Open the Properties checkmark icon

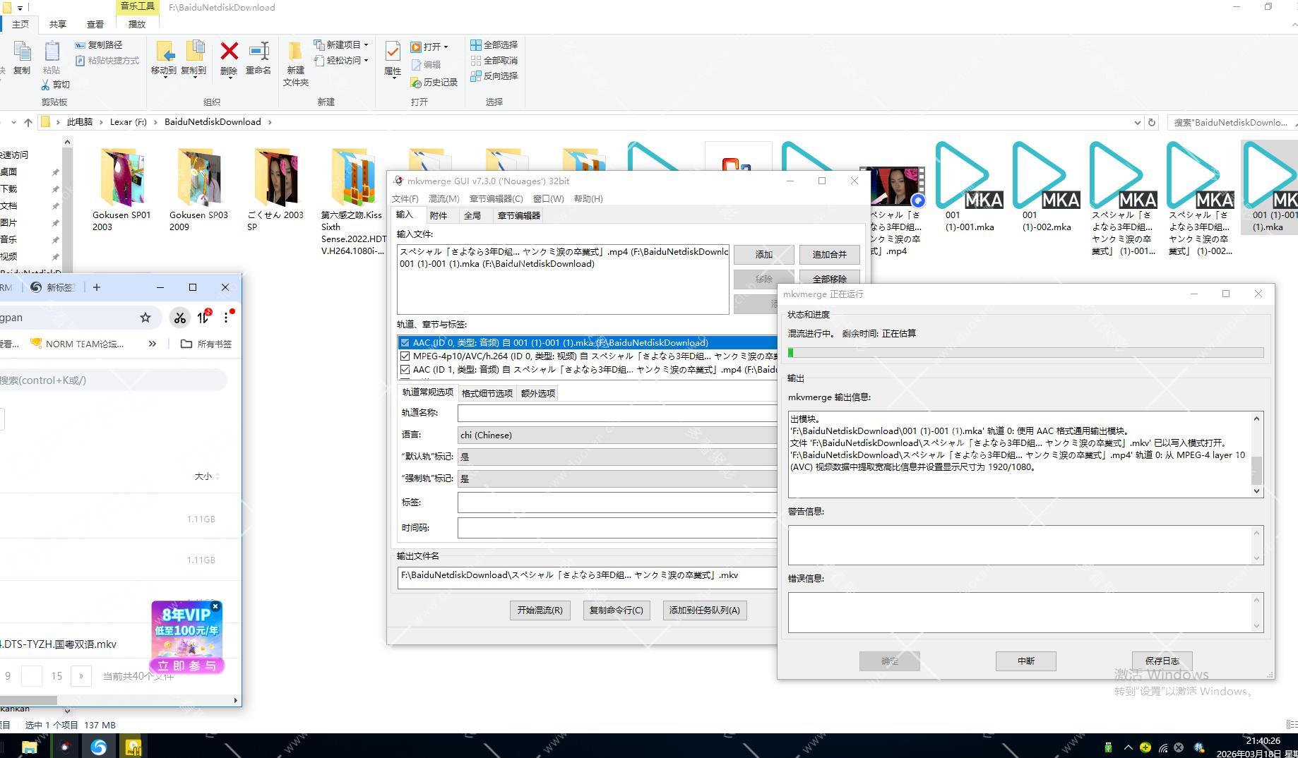coord(393,52)
